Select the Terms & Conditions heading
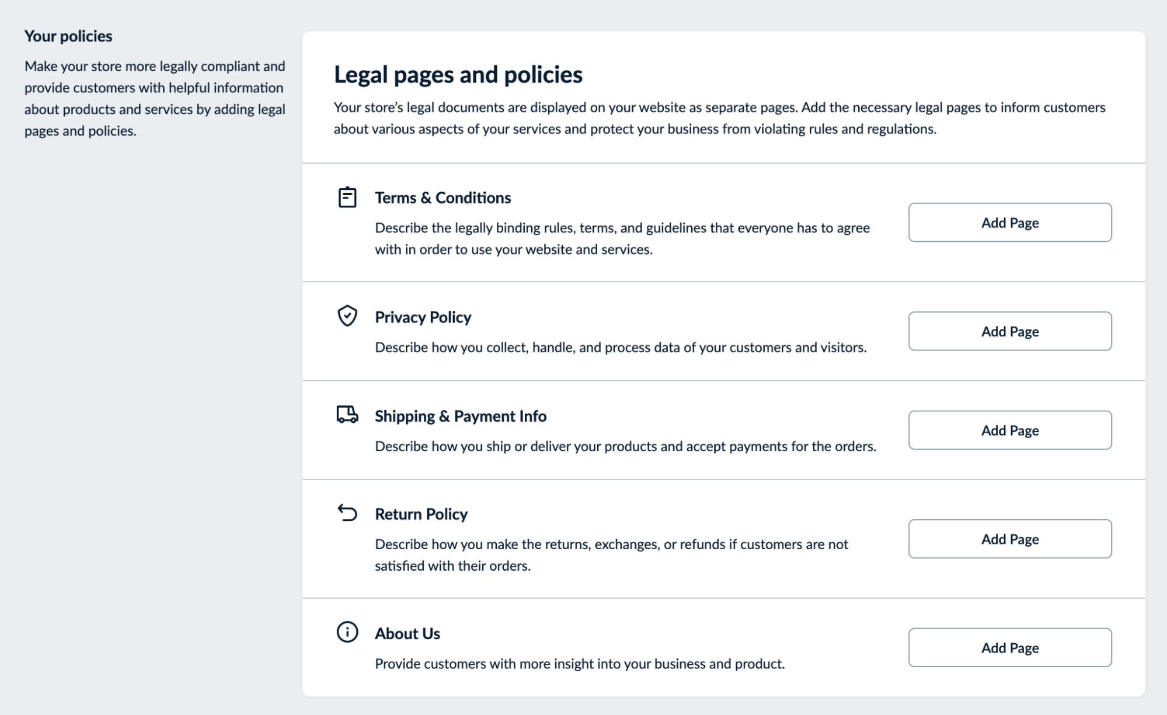The image size is (1167, 715). pos(443,197)
